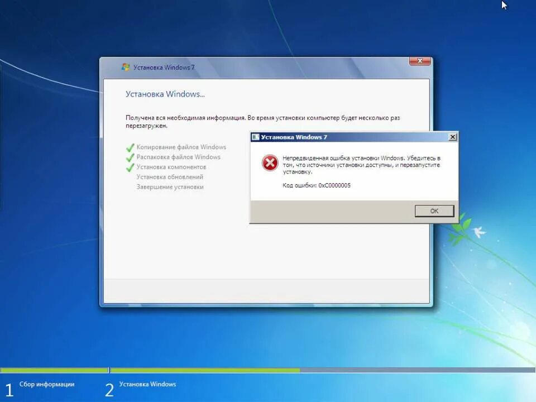Viewport: 536px width, 402px height.
Task: Click the error message starting Непредвиденная ошибка
Action: click(361, 165)
